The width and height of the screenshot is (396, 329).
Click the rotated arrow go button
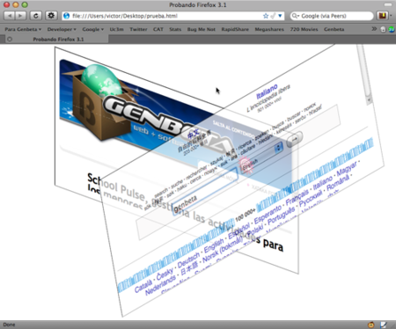coord(295,139)
